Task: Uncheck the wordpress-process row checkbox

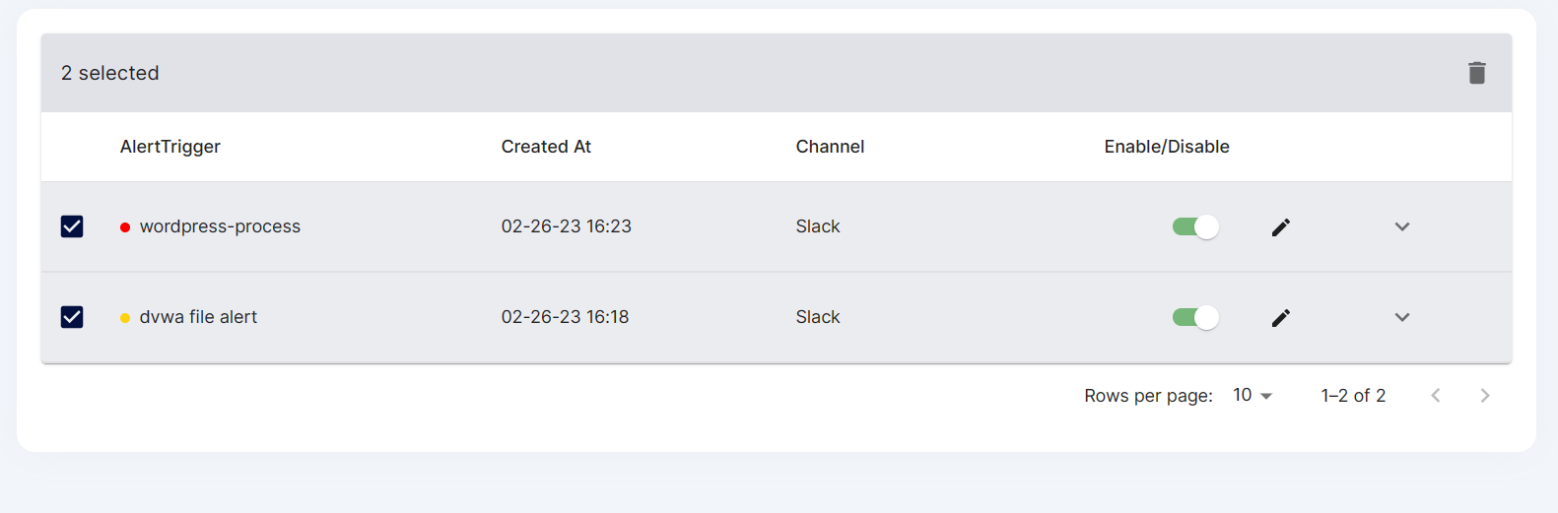Action: coord(72,226)
